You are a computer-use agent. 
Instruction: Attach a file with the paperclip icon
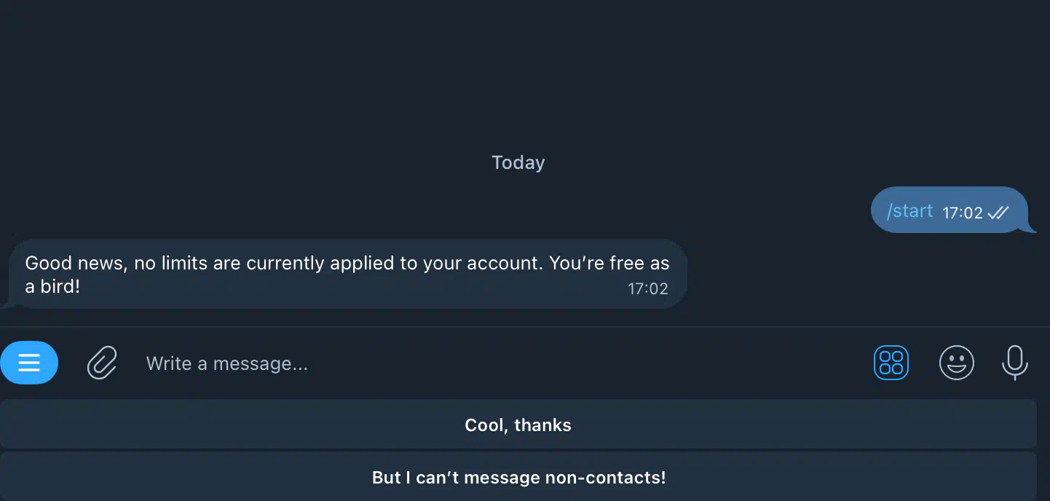102,362
